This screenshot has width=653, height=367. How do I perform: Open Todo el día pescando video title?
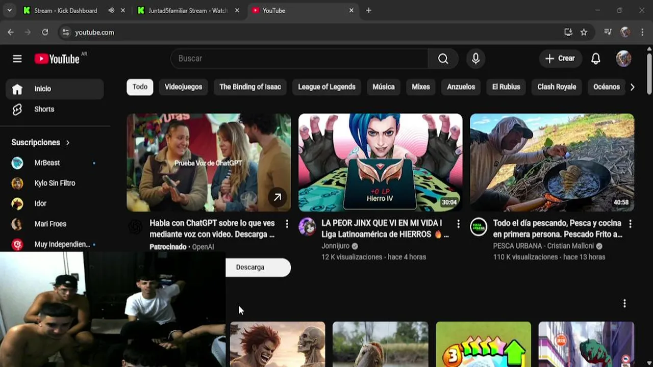click(558, 229)
